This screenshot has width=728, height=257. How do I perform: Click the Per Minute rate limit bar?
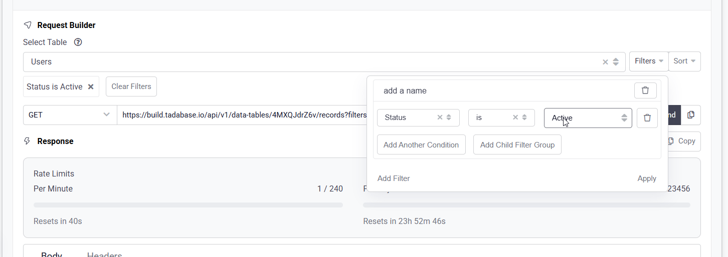click(188, 205)
